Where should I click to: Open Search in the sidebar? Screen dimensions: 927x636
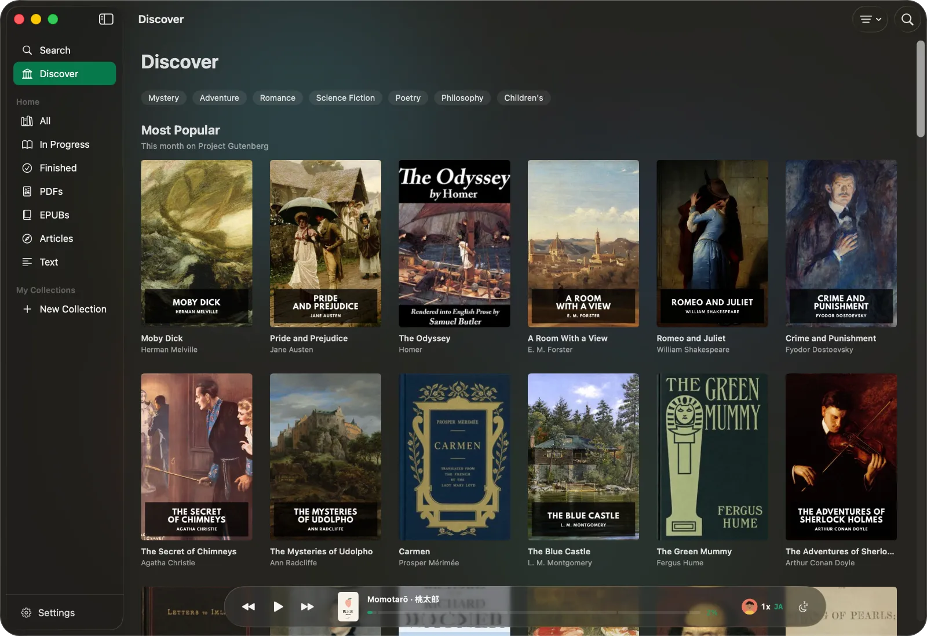point(64,50)
